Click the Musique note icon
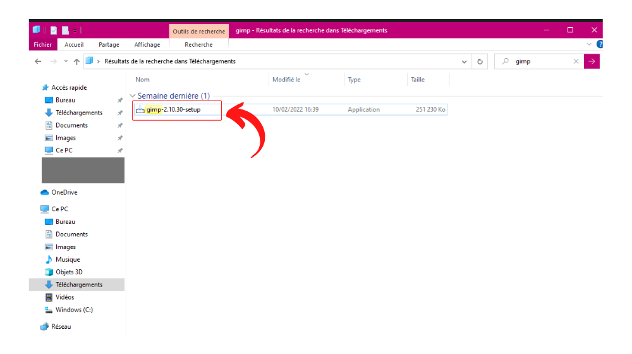The image size is (632, 354). coord(49,259)
